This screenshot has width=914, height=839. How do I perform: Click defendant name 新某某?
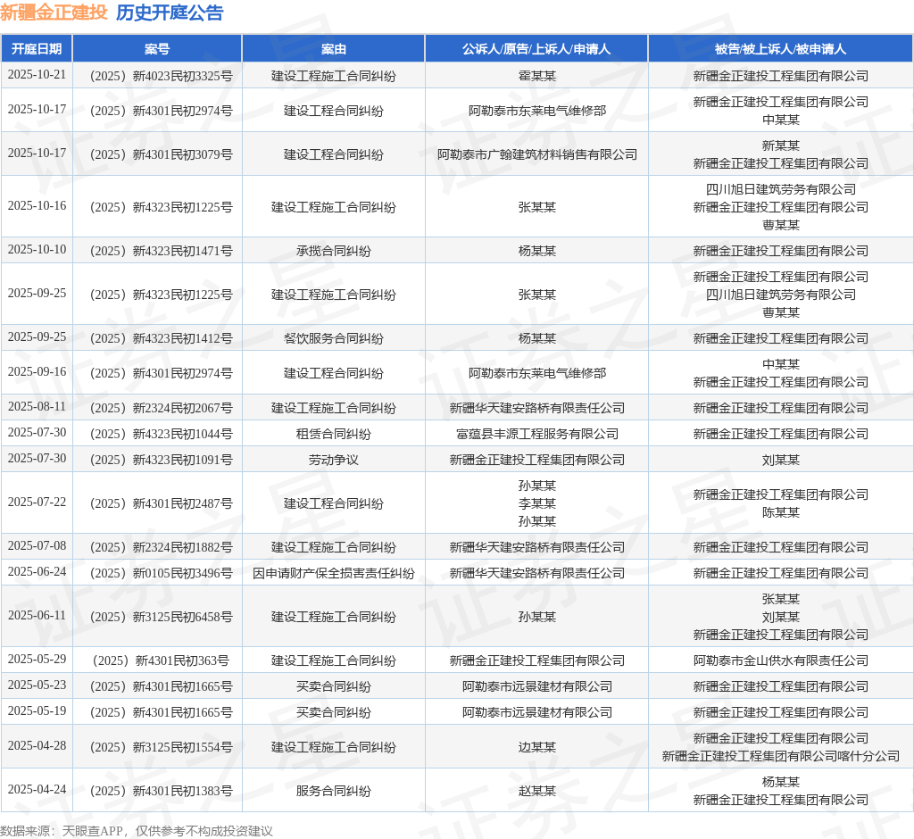click(780, 145)
